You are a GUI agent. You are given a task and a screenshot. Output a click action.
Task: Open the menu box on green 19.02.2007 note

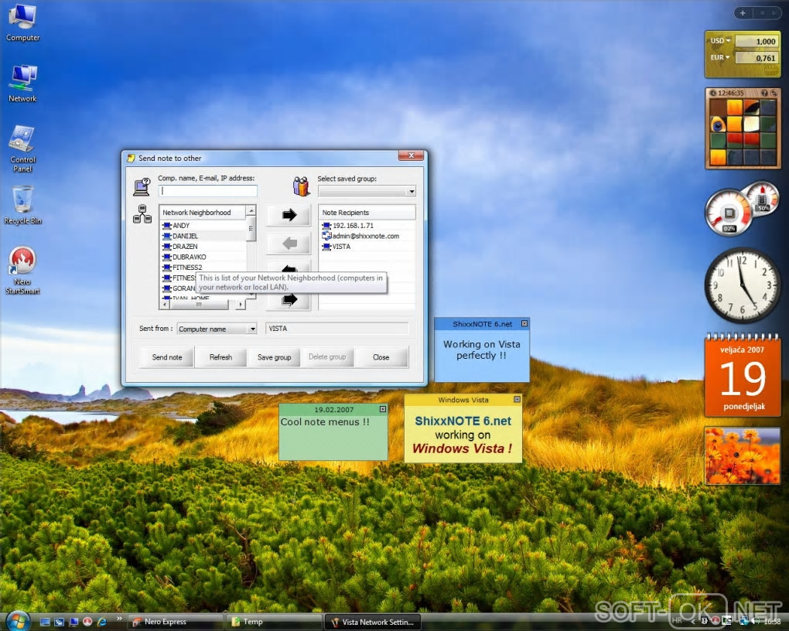382,410
